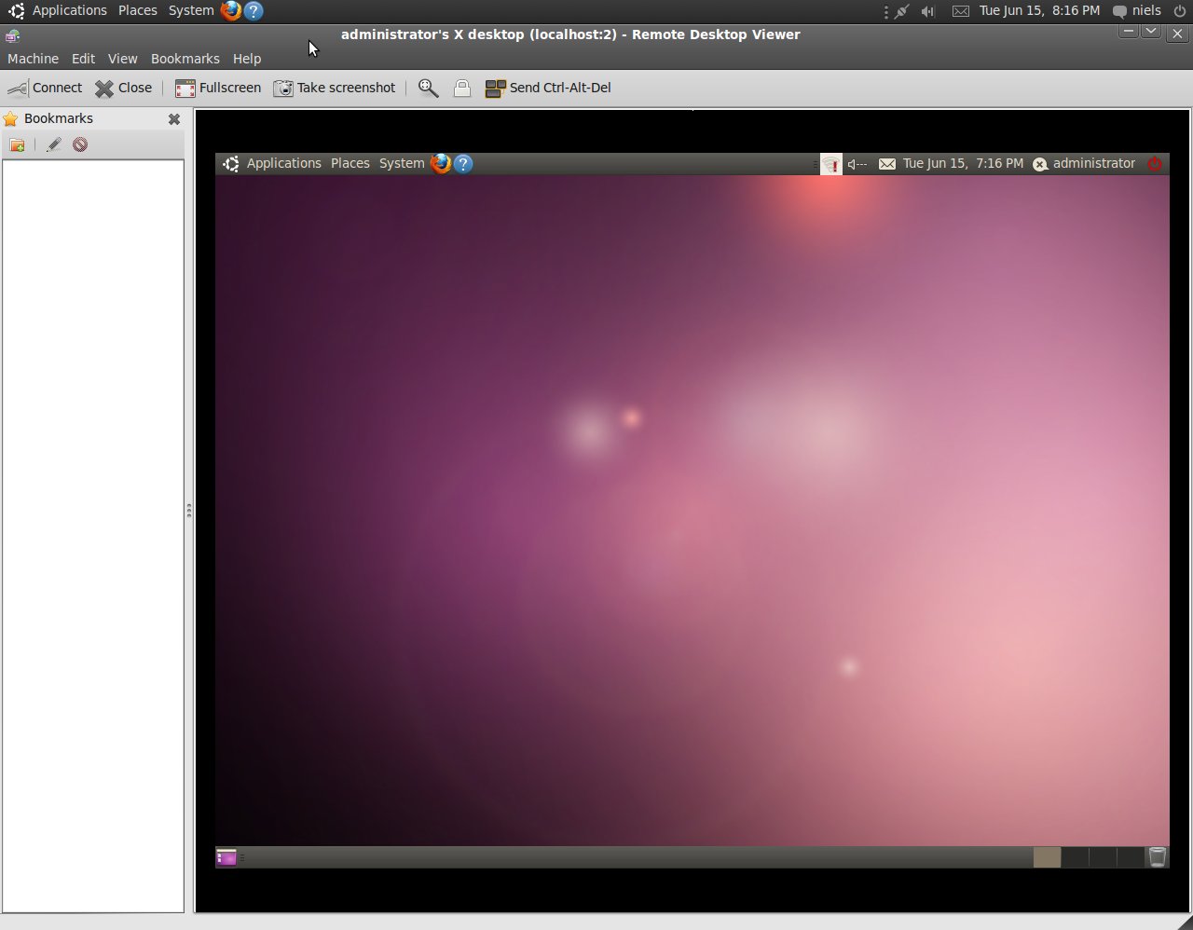The height and width of the screenshot is (930, 1193).
Task: Click the edit bookmark pencil icon
Action: pyautogui.click(x=53, y=144)
